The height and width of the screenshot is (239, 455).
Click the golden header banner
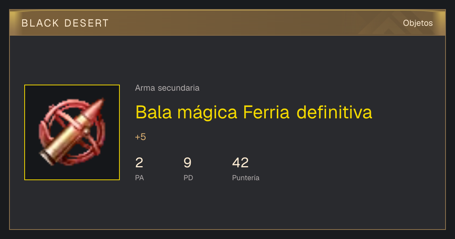227,23
